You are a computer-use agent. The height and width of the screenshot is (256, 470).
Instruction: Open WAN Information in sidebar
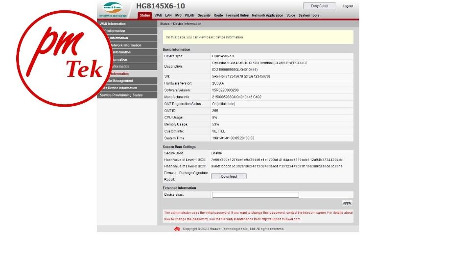[127, 23]
